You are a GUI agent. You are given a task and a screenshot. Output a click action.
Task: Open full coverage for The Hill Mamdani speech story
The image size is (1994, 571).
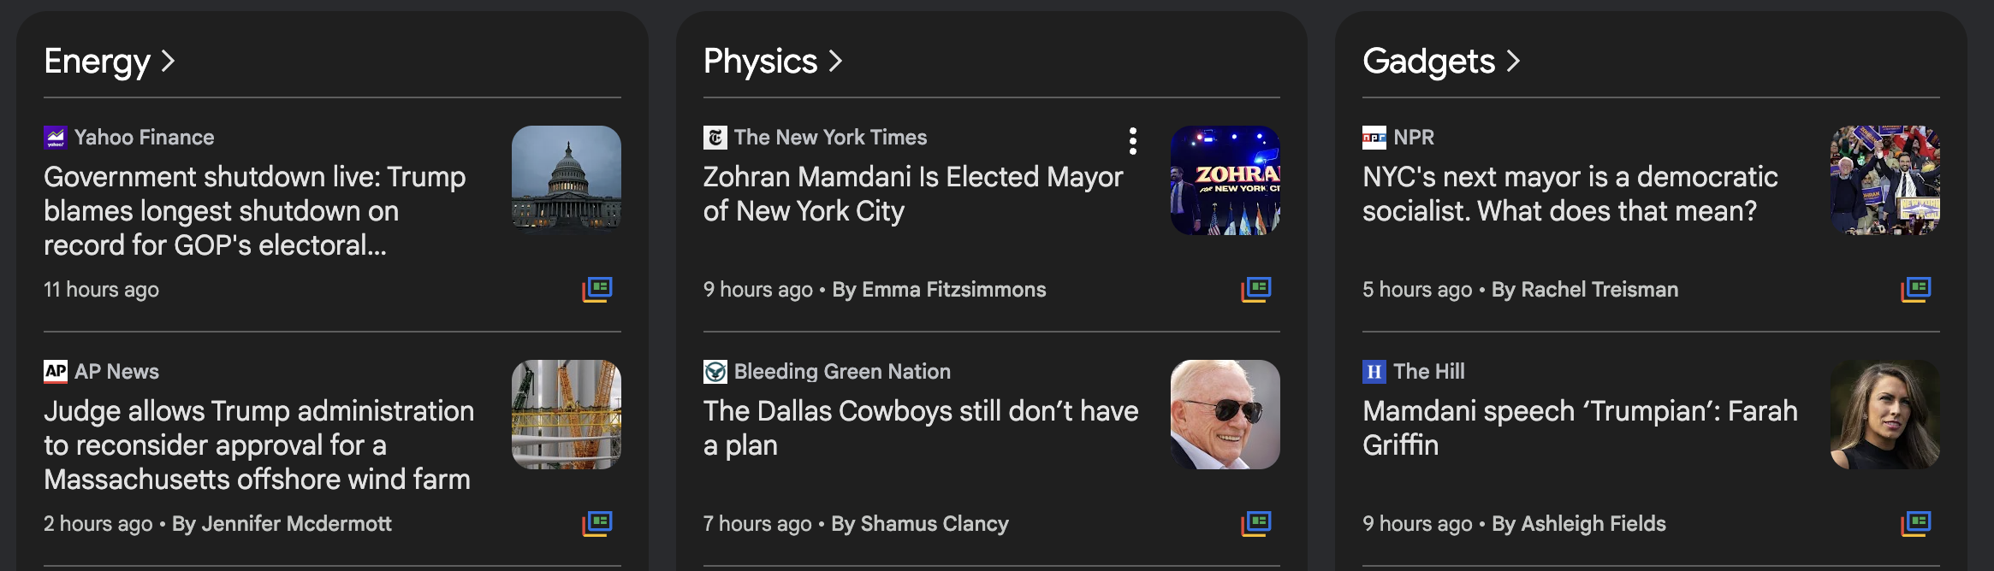point(1916,523)
